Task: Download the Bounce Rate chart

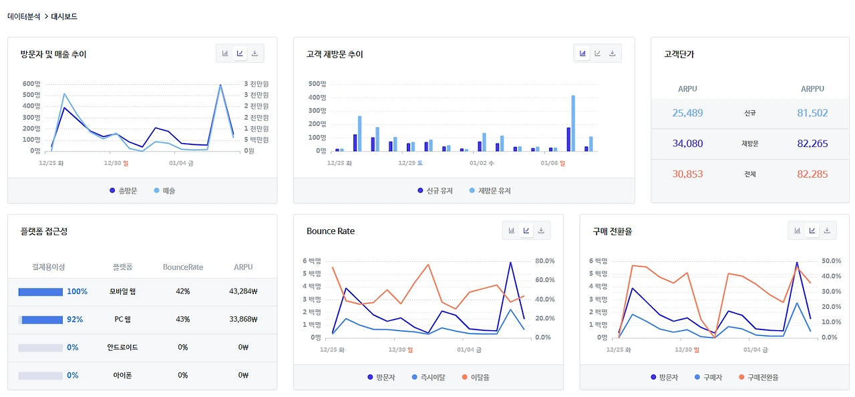Action: click(541, 231)
